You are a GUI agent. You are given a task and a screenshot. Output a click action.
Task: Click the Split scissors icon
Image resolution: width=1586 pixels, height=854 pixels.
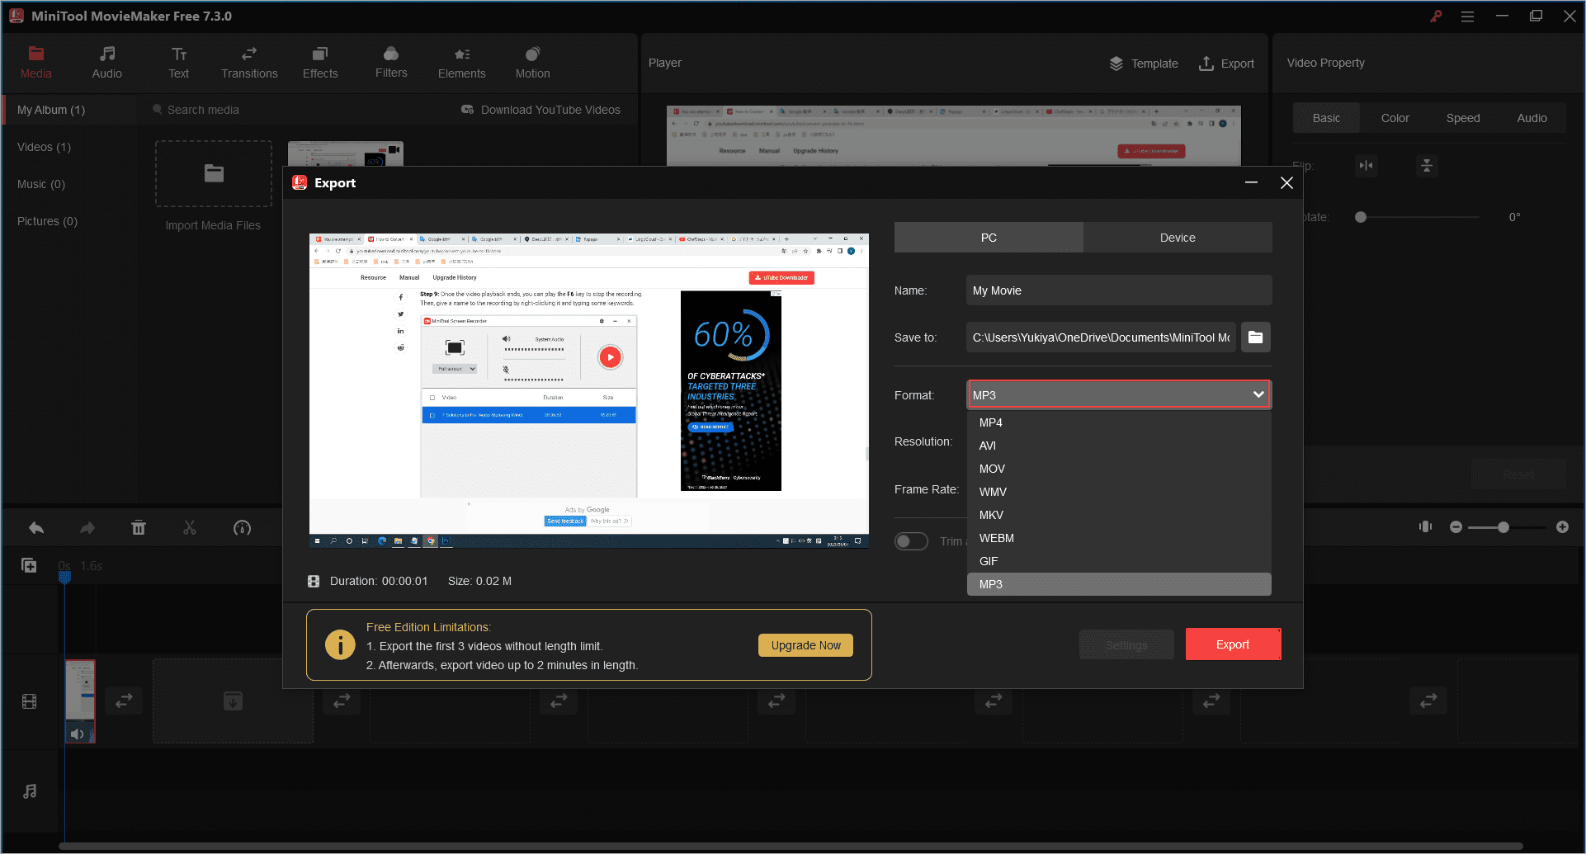190,528
